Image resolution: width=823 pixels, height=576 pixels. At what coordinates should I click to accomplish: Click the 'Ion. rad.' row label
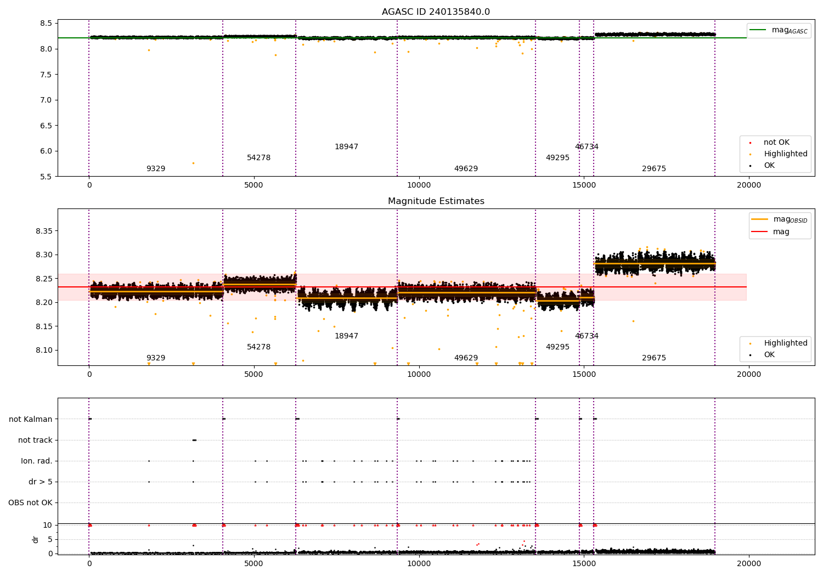click(37, 461)
